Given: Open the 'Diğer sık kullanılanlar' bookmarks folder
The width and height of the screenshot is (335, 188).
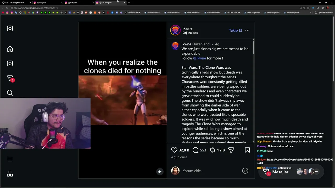Looking at the screenshot, I should pos(324,13).
